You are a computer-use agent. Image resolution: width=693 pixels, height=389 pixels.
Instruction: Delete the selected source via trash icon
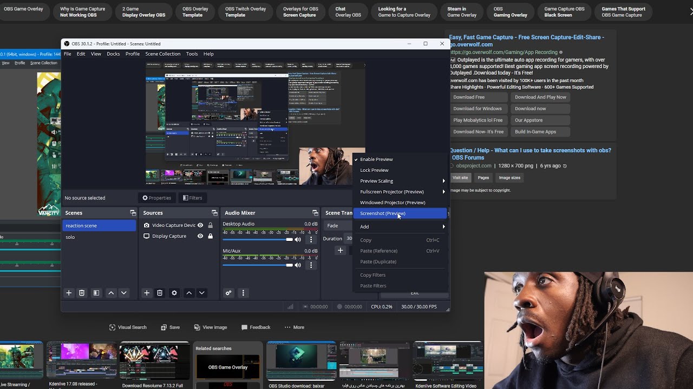(160, 293)
